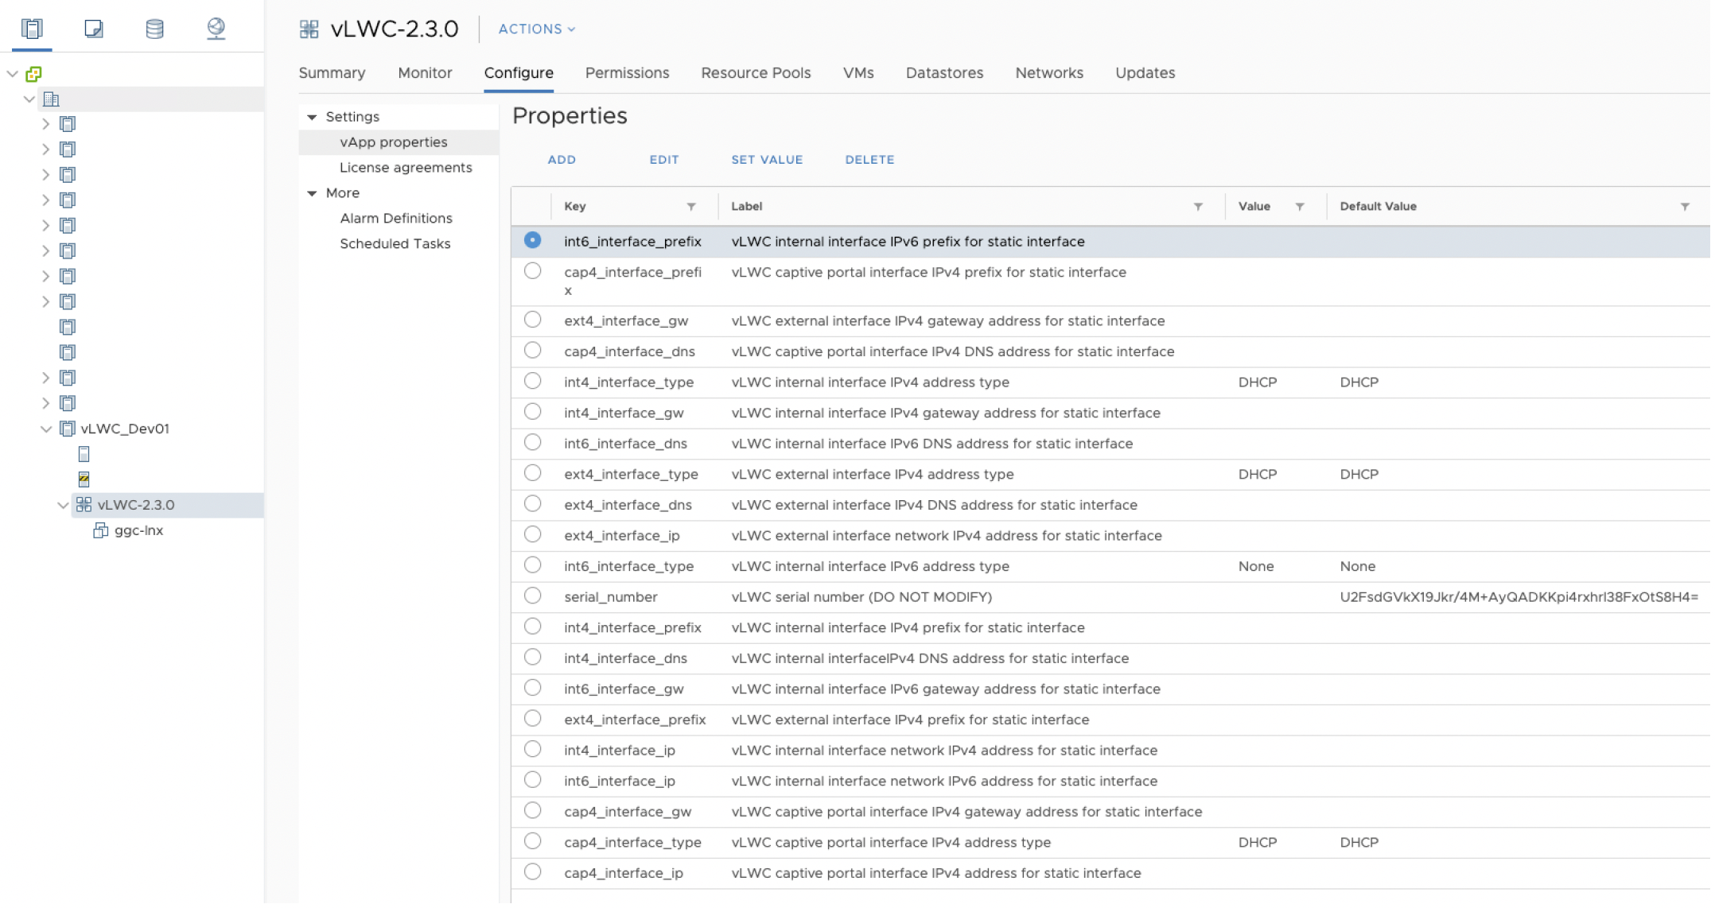Switch to the Datastores tab
This screenshot has height=908, width=1715.
pos(946,73)
